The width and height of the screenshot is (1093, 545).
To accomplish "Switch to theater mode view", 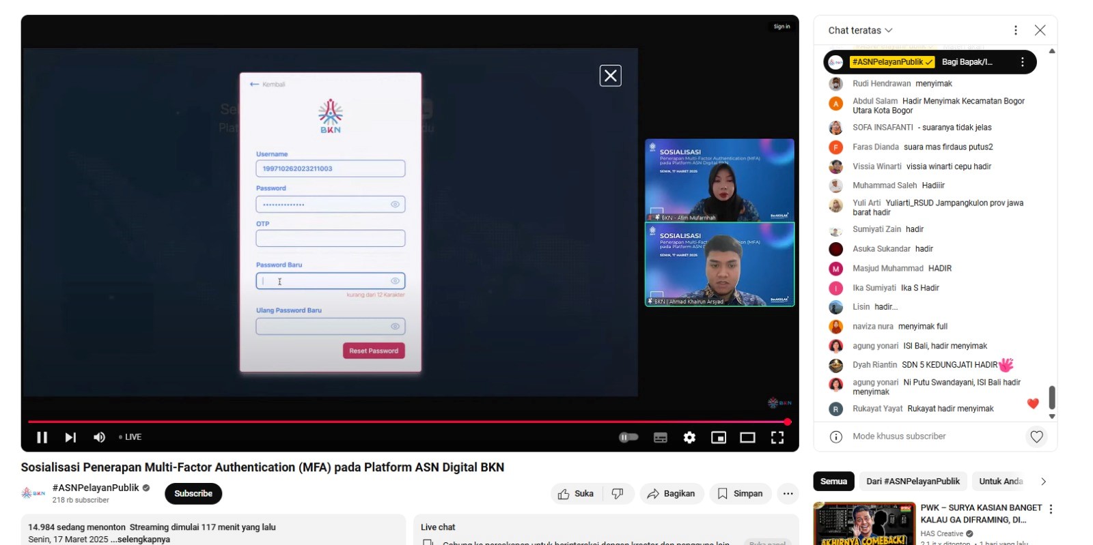I will [747, 438].
